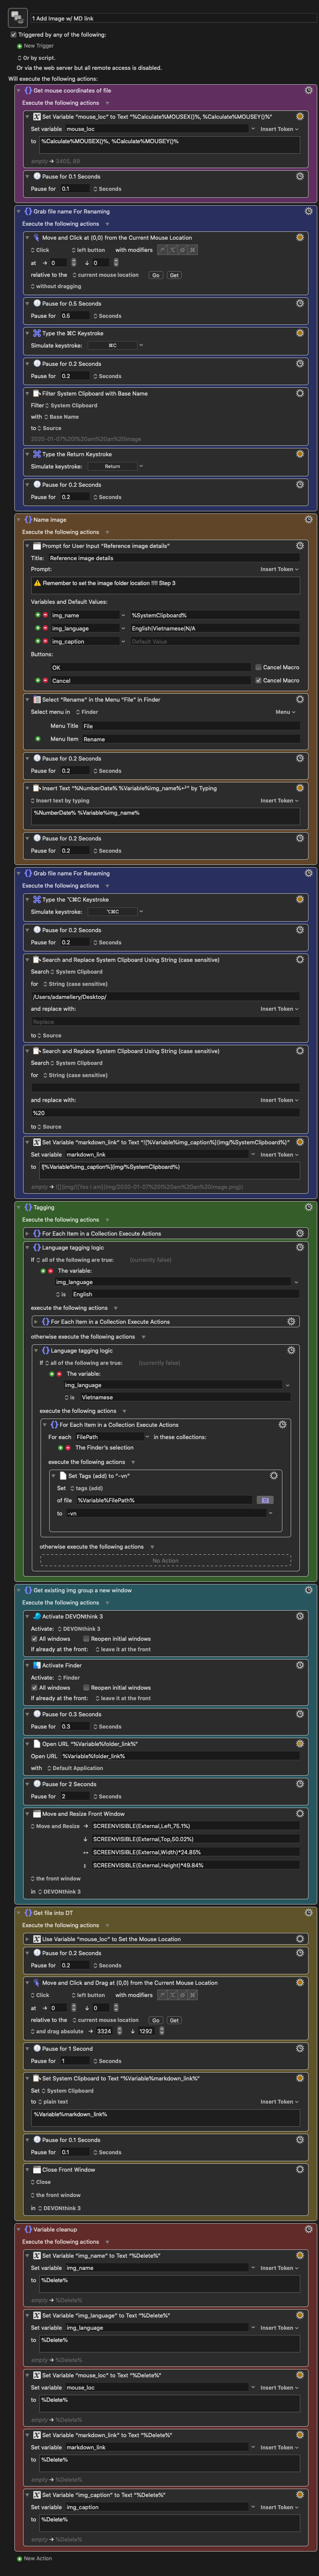Click the Menu Item field containing Rename

(190, 739)
